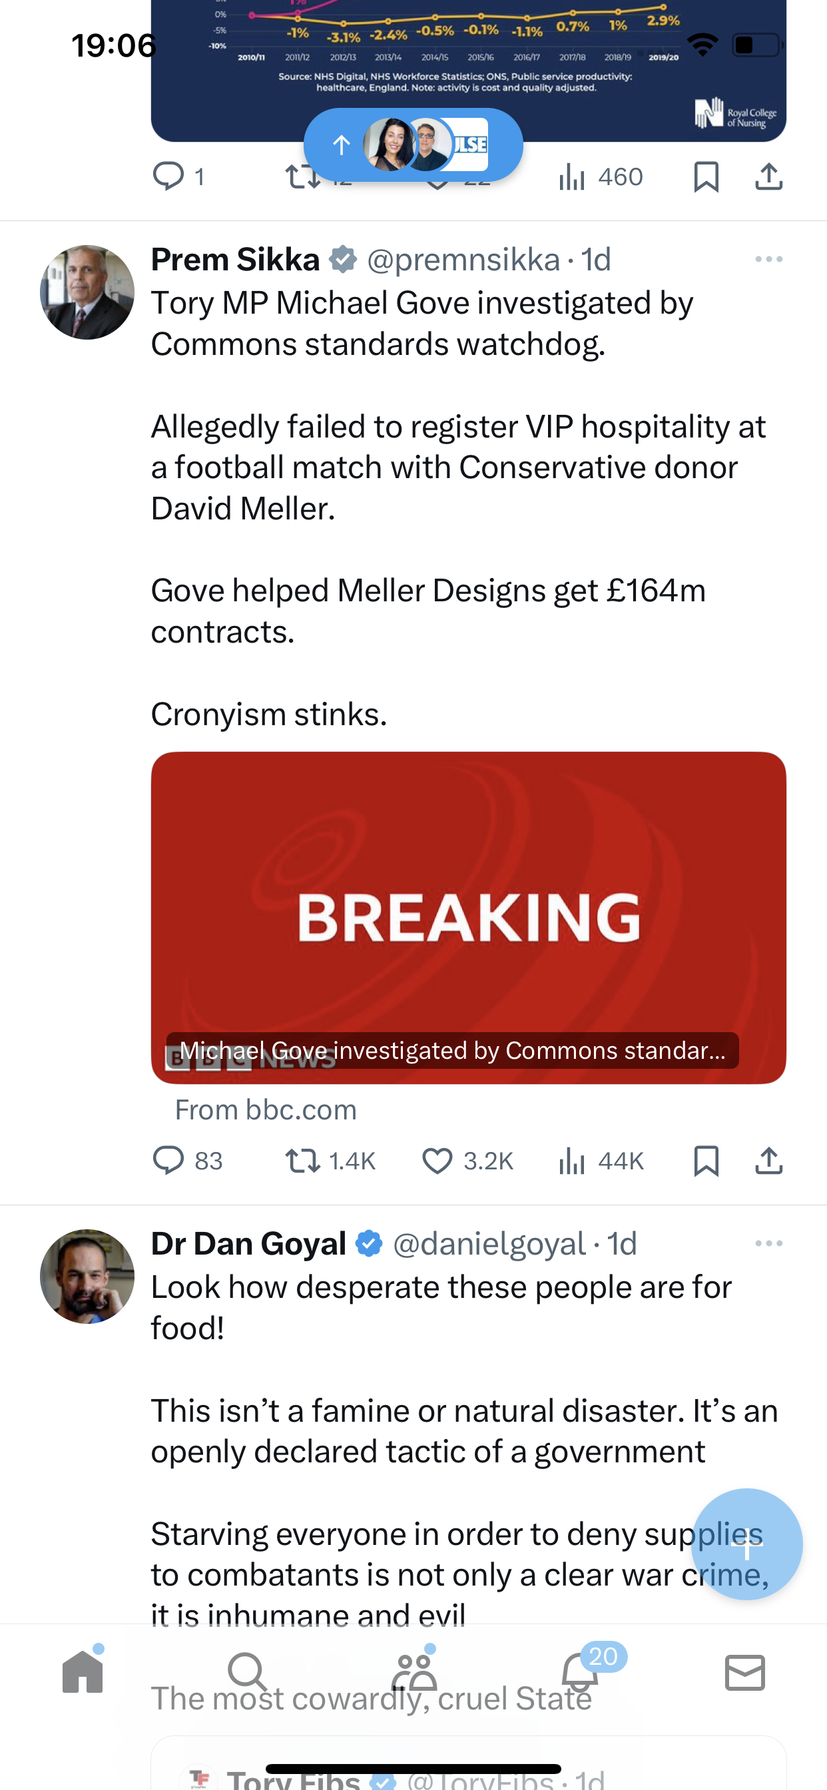Compose a new post with floating button
The height and width of the screenshot is (1790, 827).
click(x=747, y=1544)
